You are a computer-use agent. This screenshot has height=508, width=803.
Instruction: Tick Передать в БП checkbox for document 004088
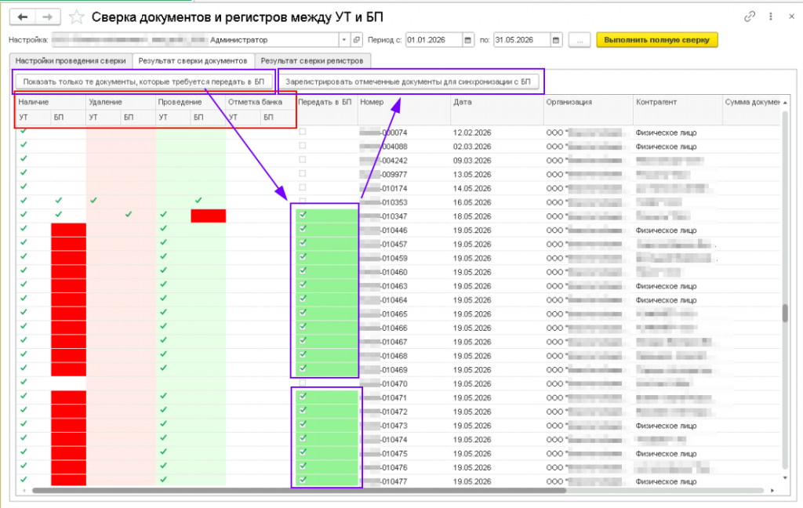click(303, 146)
